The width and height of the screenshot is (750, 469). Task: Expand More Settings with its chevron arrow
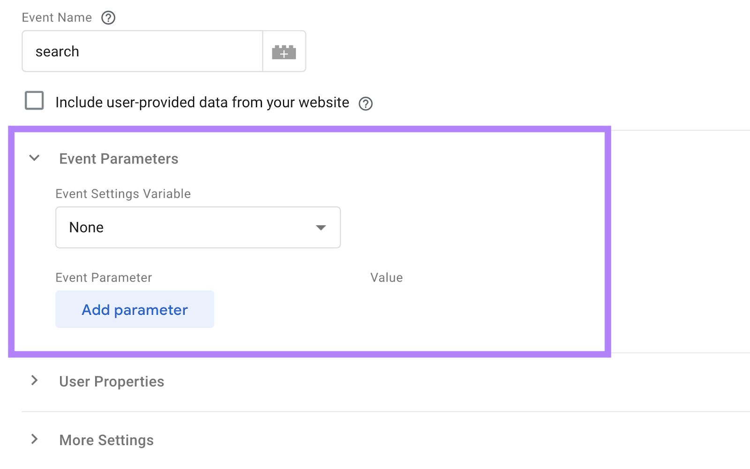tap(34, 439)
